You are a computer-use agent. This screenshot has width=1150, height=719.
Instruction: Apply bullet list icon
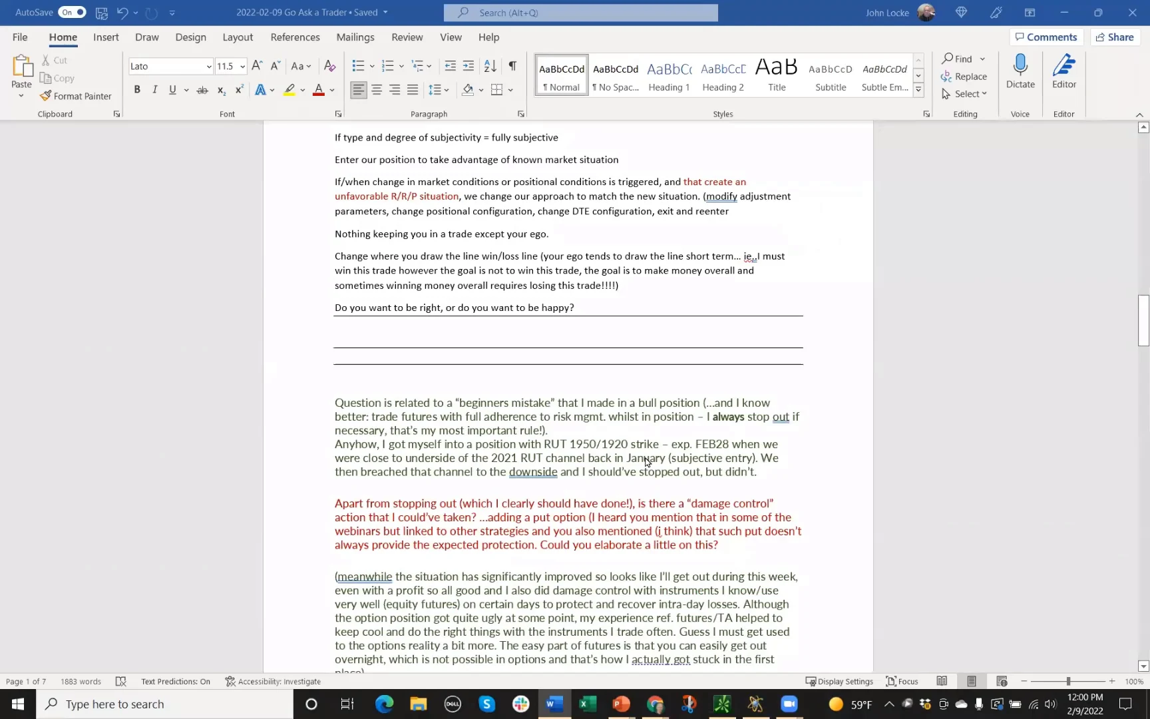coord(358,66)
